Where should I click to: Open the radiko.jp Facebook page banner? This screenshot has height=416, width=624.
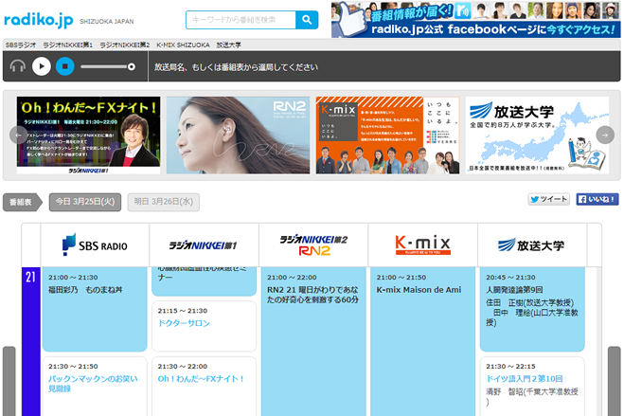point(475,20)
